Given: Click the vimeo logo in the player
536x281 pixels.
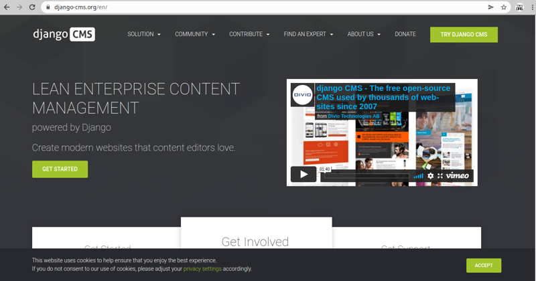Looking at the screenshot, I should pyautogui.click(x=458, y=175).
